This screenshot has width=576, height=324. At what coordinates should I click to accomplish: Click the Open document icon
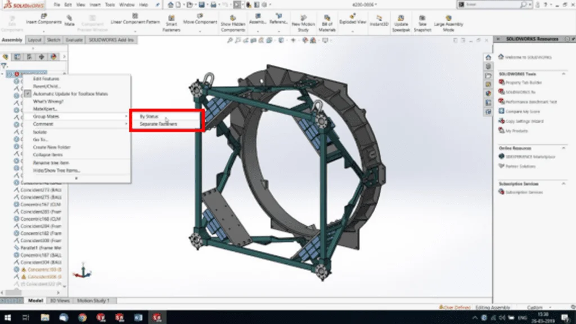[x=190, y=4]
